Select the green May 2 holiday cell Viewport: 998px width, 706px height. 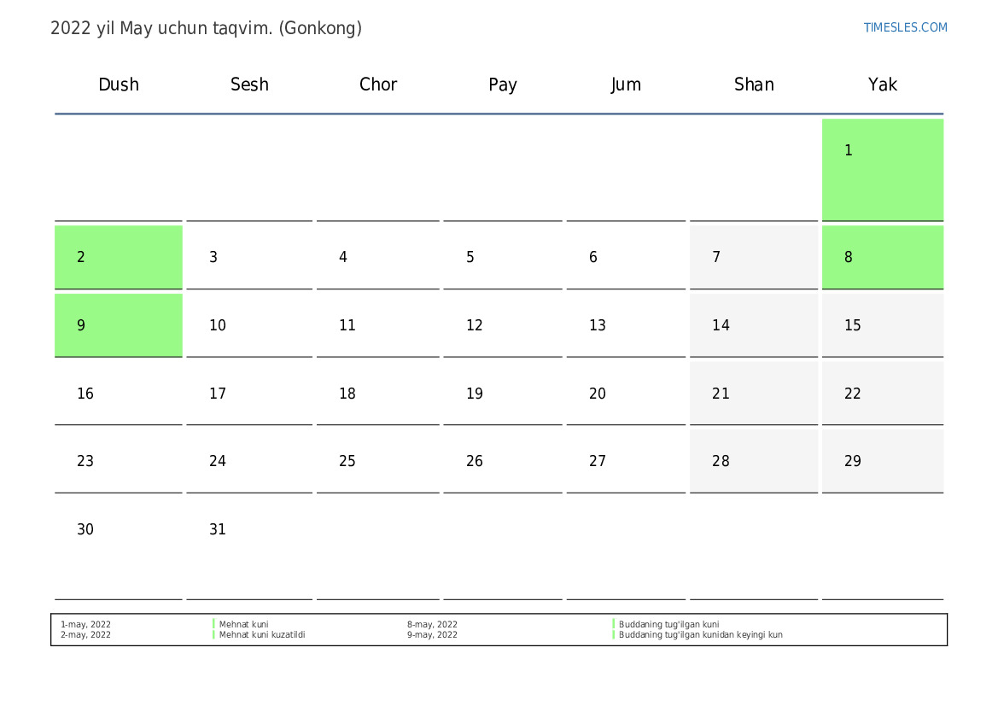(119, 257)
